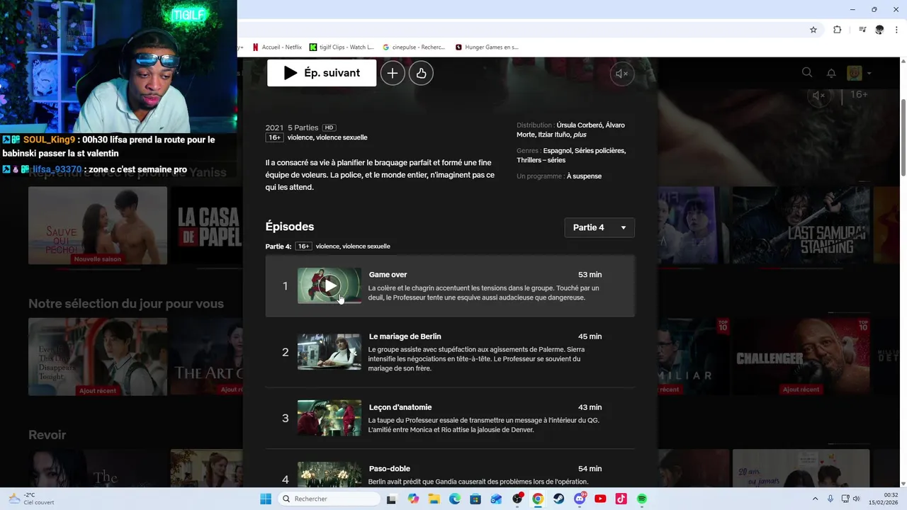Open the tigilf Clips bookmark
This screenshot has height=510, width=907.
coord(342,47)
